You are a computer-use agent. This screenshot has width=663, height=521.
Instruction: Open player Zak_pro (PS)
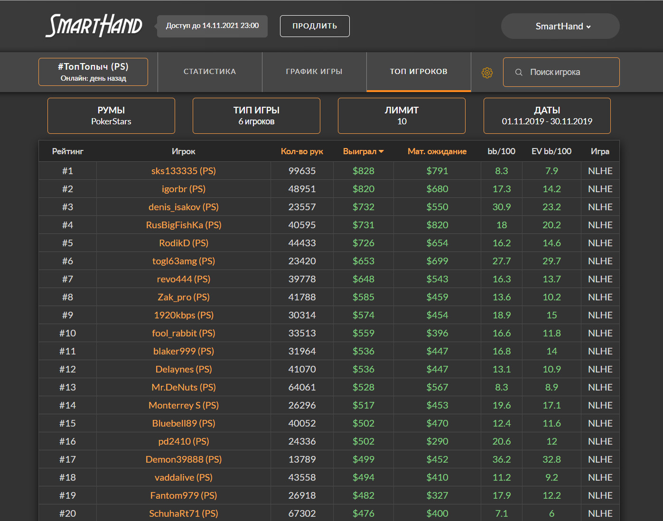(x=184, y=297)
